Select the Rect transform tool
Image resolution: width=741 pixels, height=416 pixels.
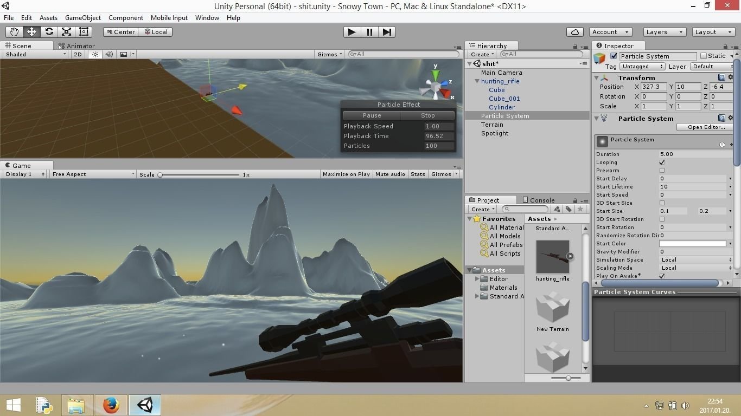click(x=84, y=32)
